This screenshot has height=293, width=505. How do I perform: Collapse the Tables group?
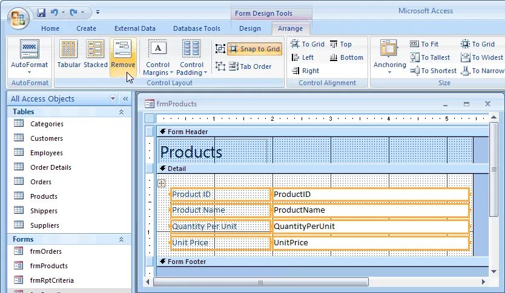click(x=122, y=112)
